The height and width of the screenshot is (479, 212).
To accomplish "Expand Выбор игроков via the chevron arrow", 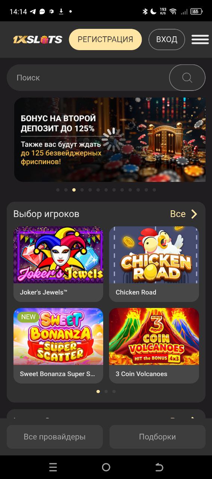I will [194, 214].
